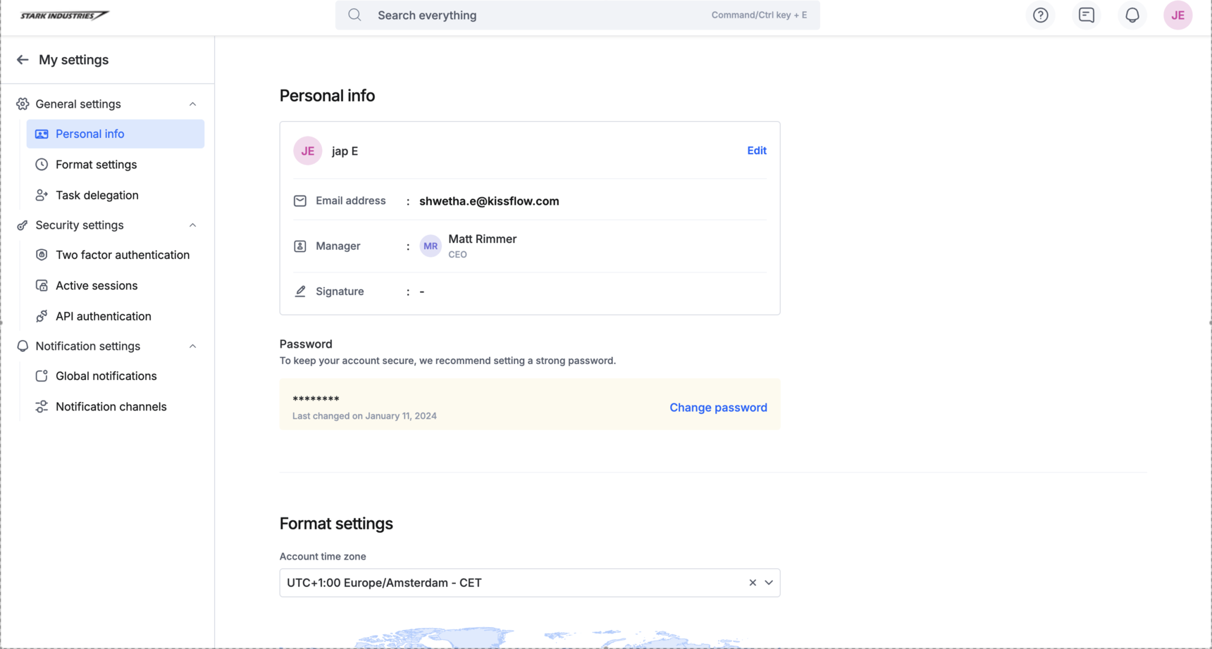Click the Last changed on January 11, 2024 text

364,416
